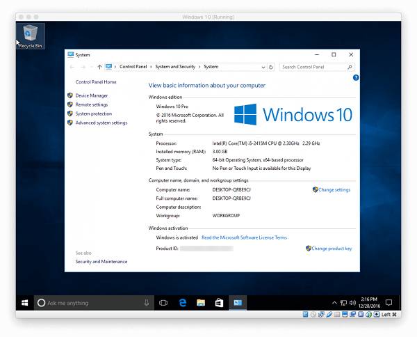Click the processor value Intel Core i5-2415M
417x337 pixels.
click(x=266, y=143)
